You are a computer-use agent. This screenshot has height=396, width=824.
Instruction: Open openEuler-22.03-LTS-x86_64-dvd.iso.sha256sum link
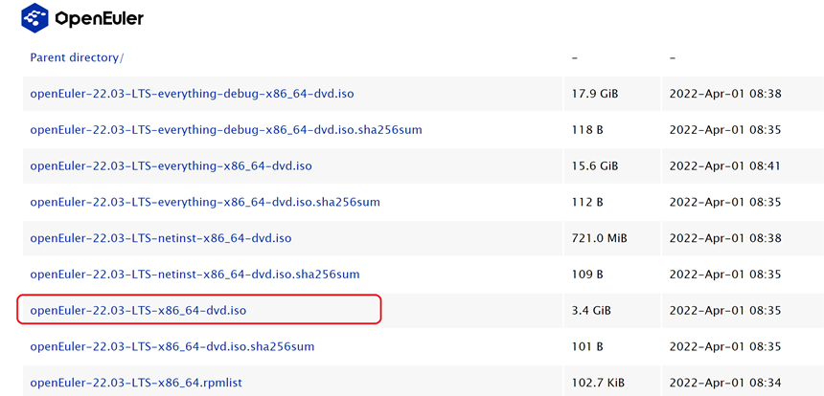pyautogui.click(x=172, y=346)
